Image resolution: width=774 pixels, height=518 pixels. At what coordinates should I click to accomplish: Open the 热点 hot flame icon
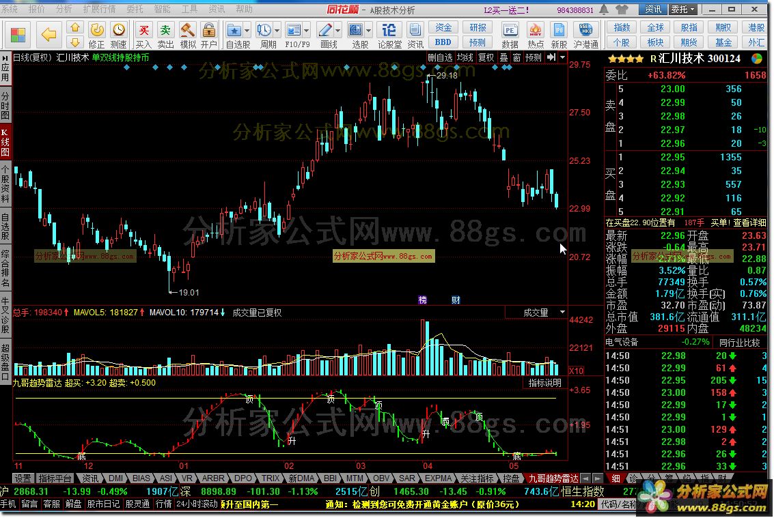click(x=535, y=31)
